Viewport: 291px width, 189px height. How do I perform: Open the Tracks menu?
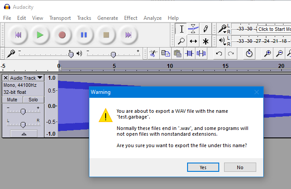click(84, 18)
